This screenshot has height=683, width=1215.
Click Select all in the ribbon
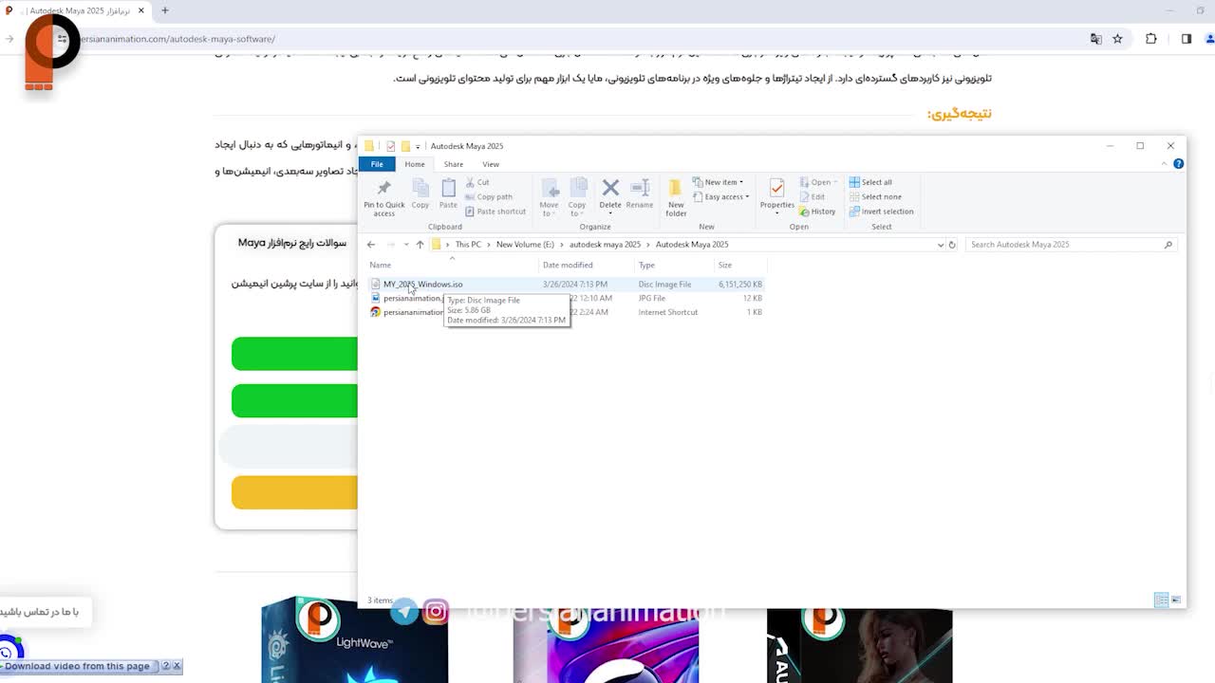coord(871,181)
